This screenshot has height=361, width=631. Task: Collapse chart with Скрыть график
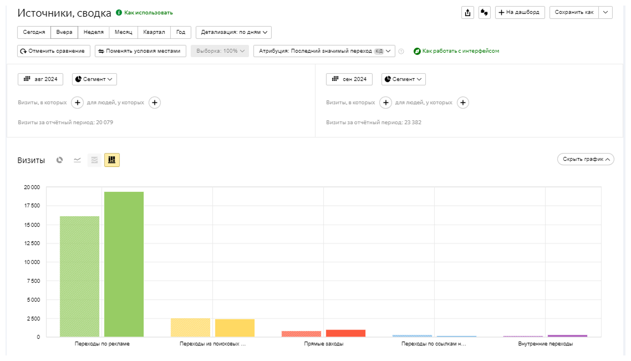pos(586,159)
